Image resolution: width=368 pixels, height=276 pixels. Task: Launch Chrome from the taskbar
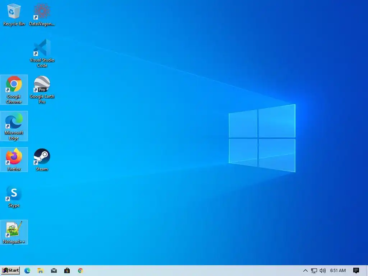80,271
